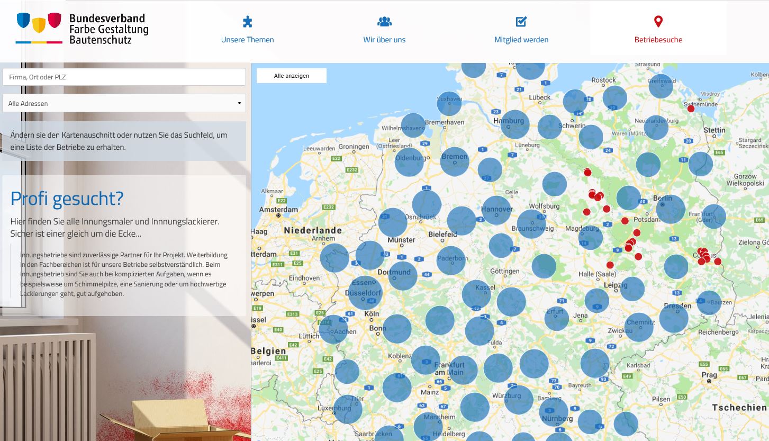Open the Bundesverband Farbe Gestaltung Bautenschutz logo

[x=82, y=28]
